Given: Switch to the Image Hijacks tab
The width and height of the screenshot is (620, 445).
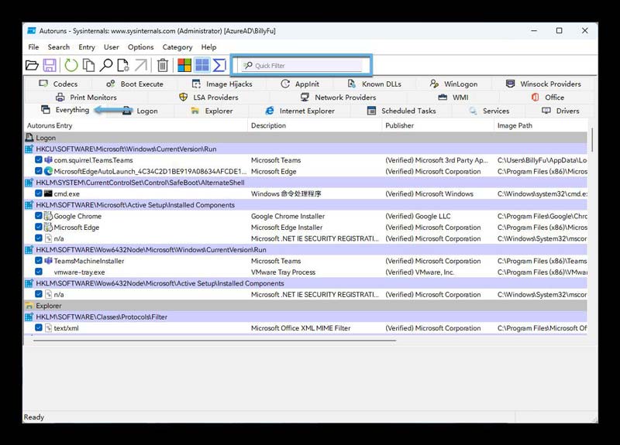Looking at the screenshot, I should (x=222, y=84).
